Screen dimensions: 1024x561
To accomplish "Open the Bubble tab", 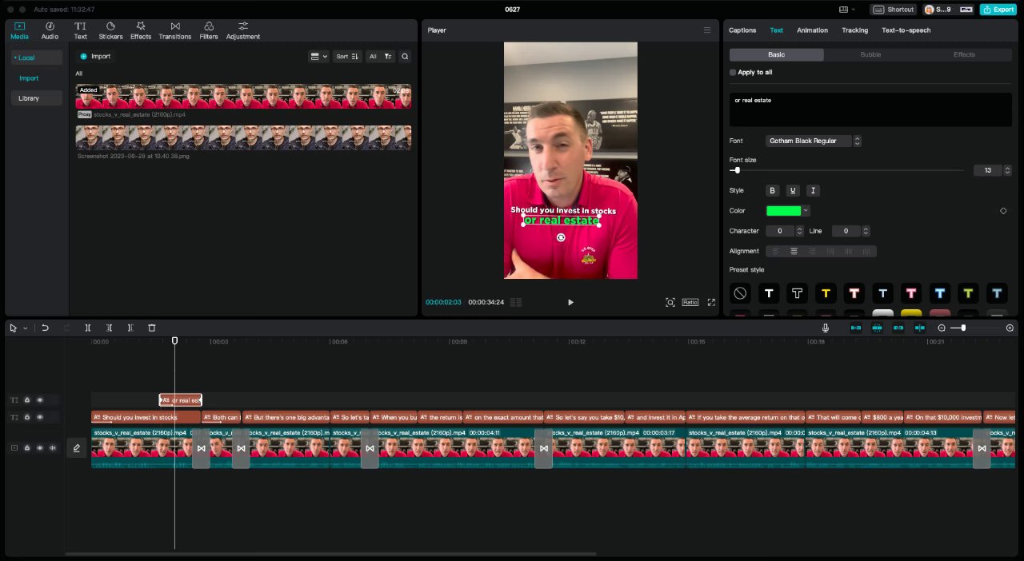I will 870,54.
